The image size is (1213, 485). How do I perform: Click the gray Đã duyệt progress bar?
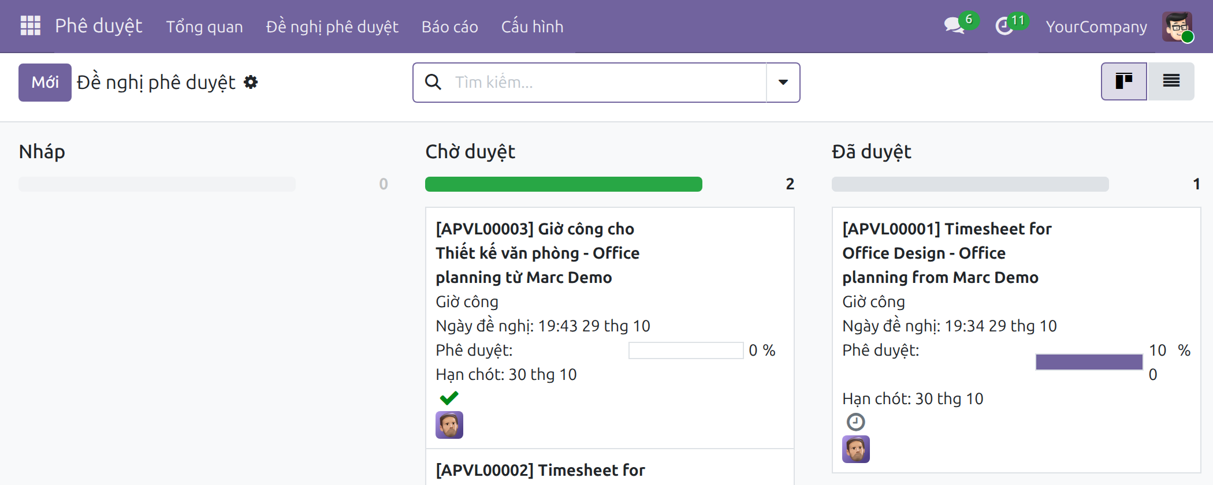(x=970, y=184)
